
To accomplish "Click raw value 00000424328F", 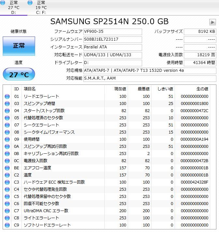I will click(195, 182).
